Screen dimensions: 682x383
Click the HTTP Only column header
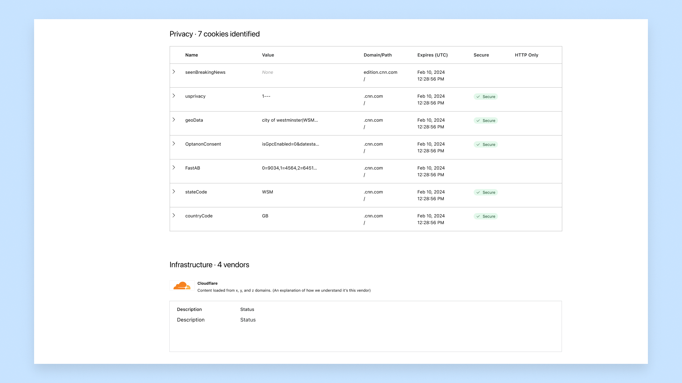click(x=526, y=55)
